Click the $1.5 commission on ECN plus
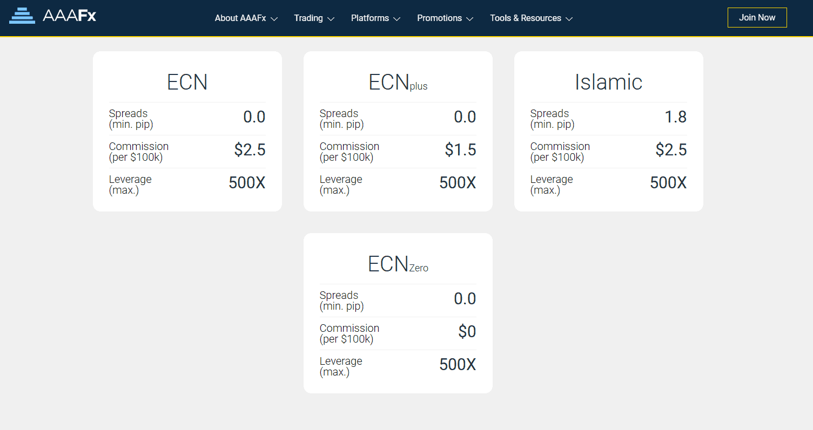Screen dimensions: 813x430 click(460, 150)
